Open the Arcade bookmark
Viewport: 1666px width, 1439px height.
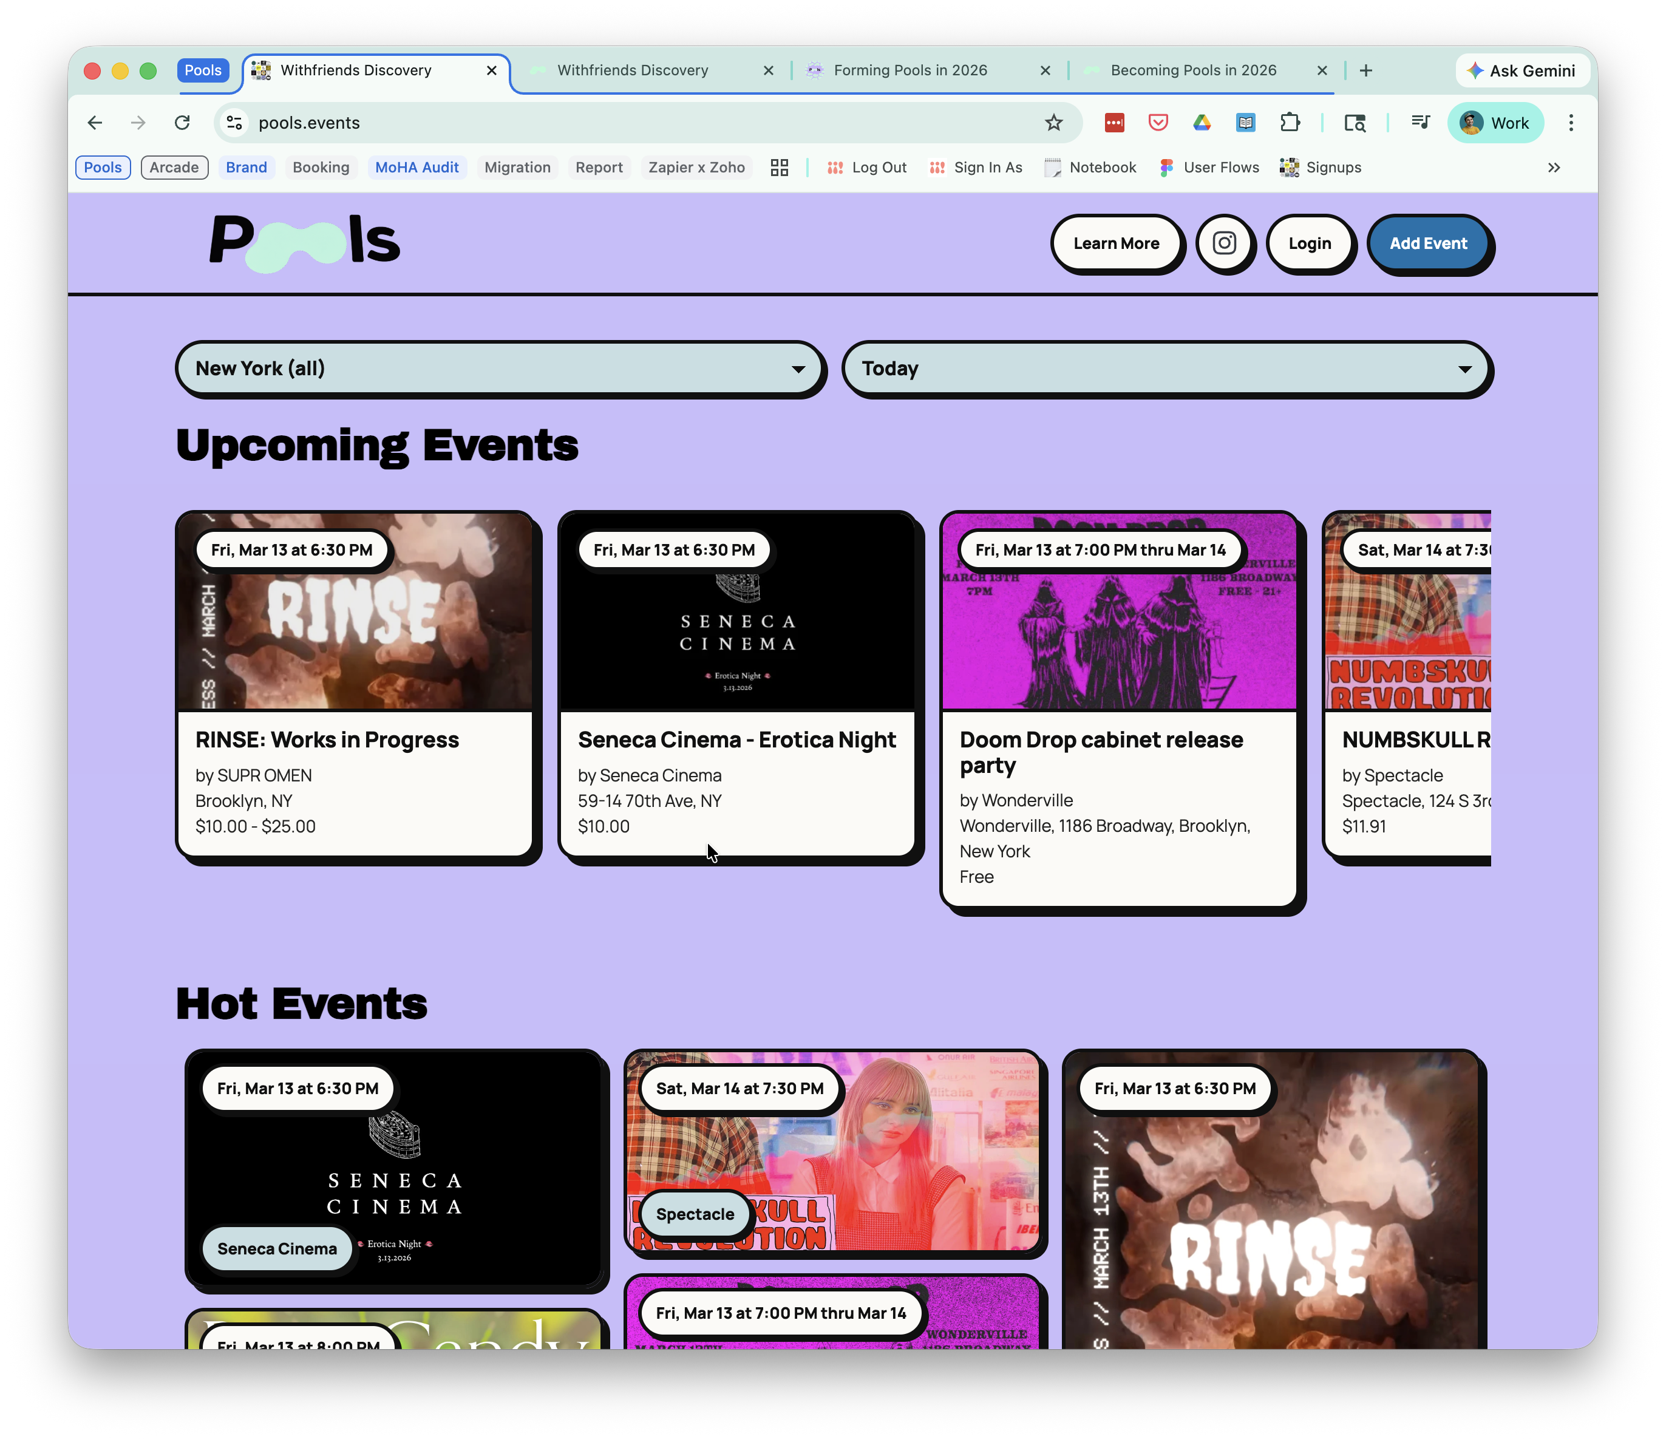[174, 167]
